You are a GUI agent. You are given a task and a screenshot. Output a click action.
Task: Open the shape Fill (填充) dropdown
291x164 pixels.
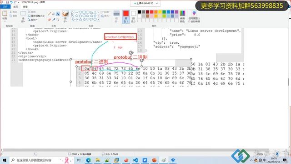(105, 16)
